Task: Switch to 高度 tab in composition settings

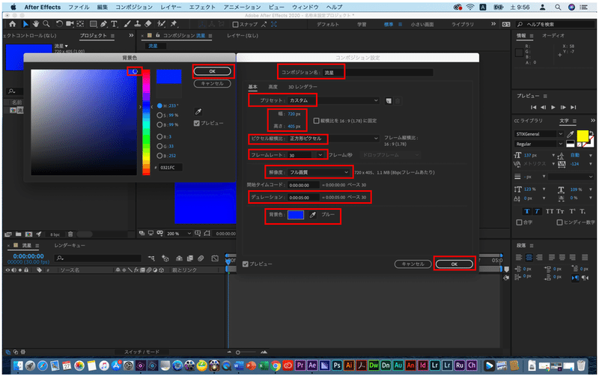Action: [x=273, y=87]
